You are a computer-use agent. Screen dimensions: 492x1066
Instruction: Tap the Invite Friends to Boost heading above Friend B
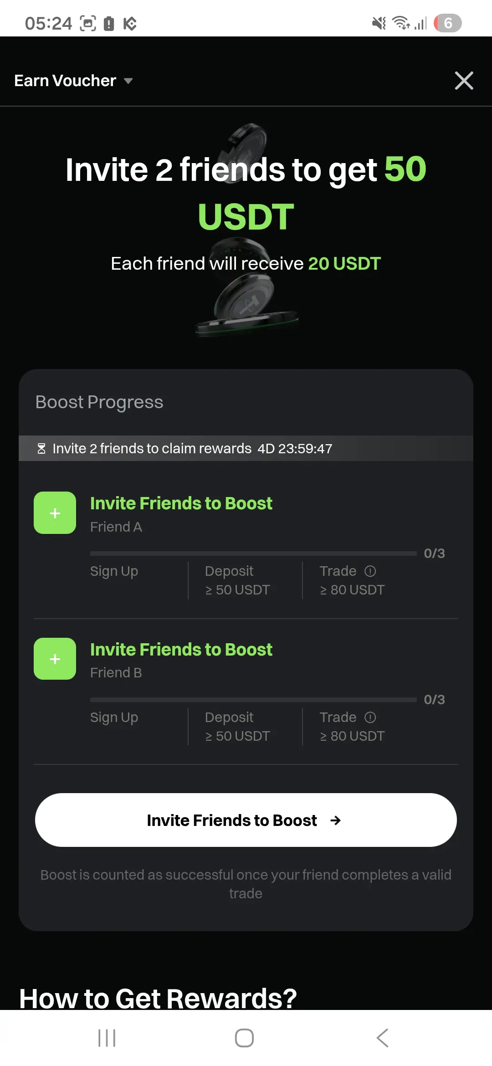pyautogui.click(x=181, y=650)
